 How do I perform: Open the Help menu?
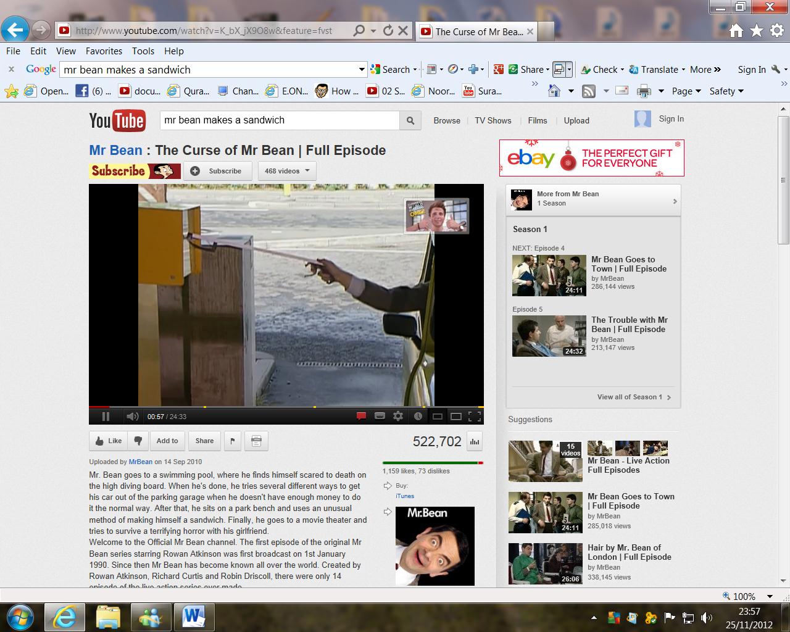pos(174,51)
